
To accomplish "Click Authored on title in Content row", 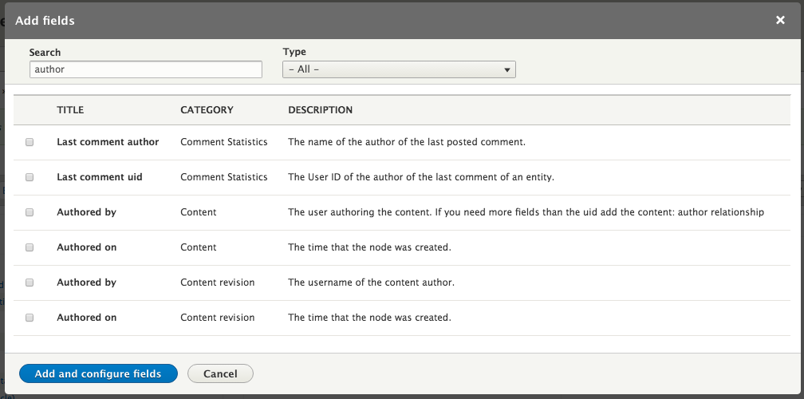I will pyautogui.click(x=86, y=247).
